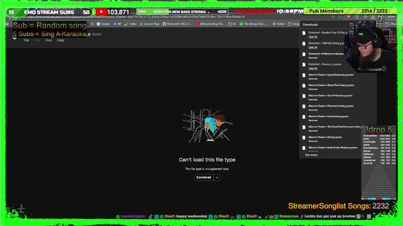Select Disturbed - I Will Not Break download entry

[326, 43]
